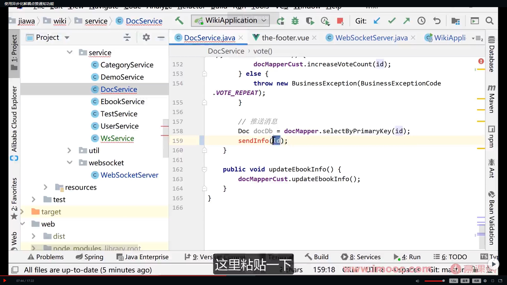
Task: Expand the test folder
Action: (x=34, y=199)
